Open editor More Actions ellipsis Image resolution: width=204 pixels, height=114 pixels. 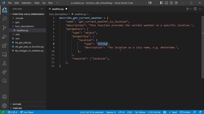tap(200, 9)
